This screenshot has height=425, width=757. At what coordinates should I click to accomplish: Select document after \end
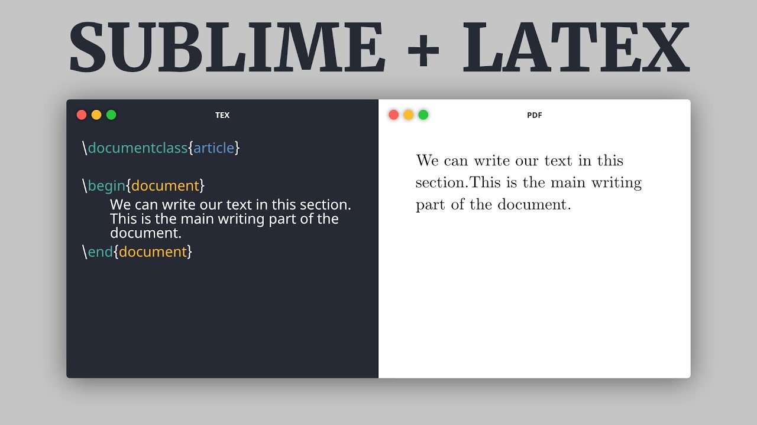click(153, 252)
